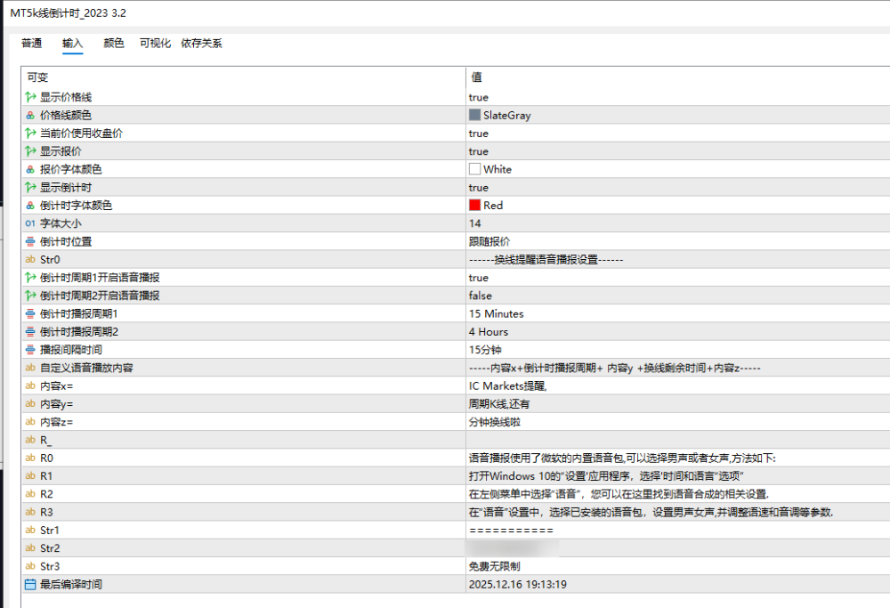Screen dimensions: 890x608
Task: Click the enum icon beside 倒计时位置
Action: click(x=30, y=241)
